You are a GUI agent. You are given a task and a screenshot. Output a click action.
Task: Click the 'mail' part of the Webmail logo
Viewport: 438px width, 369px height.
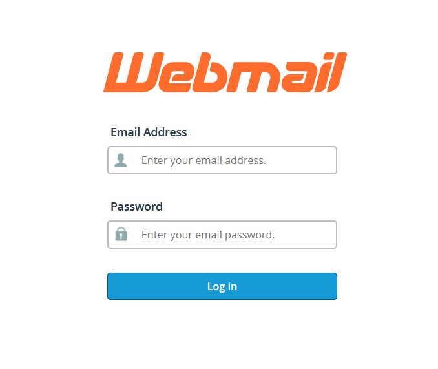click(x=286, y=72)
